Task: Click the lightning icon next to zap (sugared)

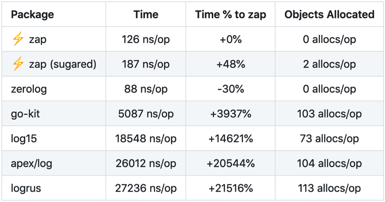Action: coord(18,64)
